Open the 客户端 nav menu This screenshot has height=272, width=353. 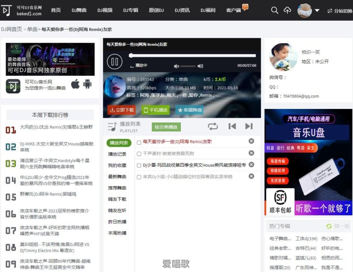click(234, 10)
